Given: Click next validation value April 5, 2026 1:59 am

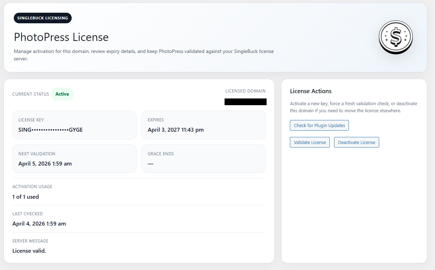Looking at the screenshot, I should [45, 163].
